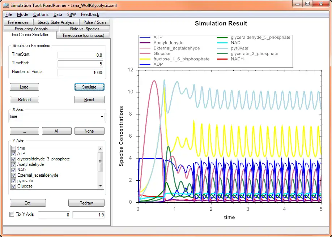
Task: Click the ADP blue legend swatch
Action: 145,64
